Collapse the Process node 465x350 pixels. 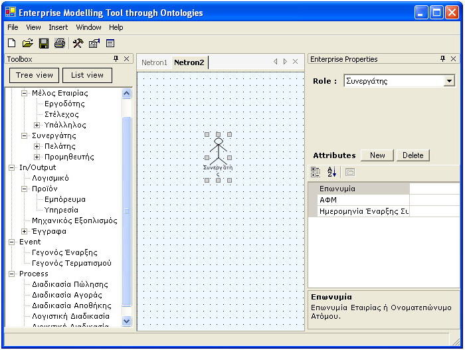(11, 274)
